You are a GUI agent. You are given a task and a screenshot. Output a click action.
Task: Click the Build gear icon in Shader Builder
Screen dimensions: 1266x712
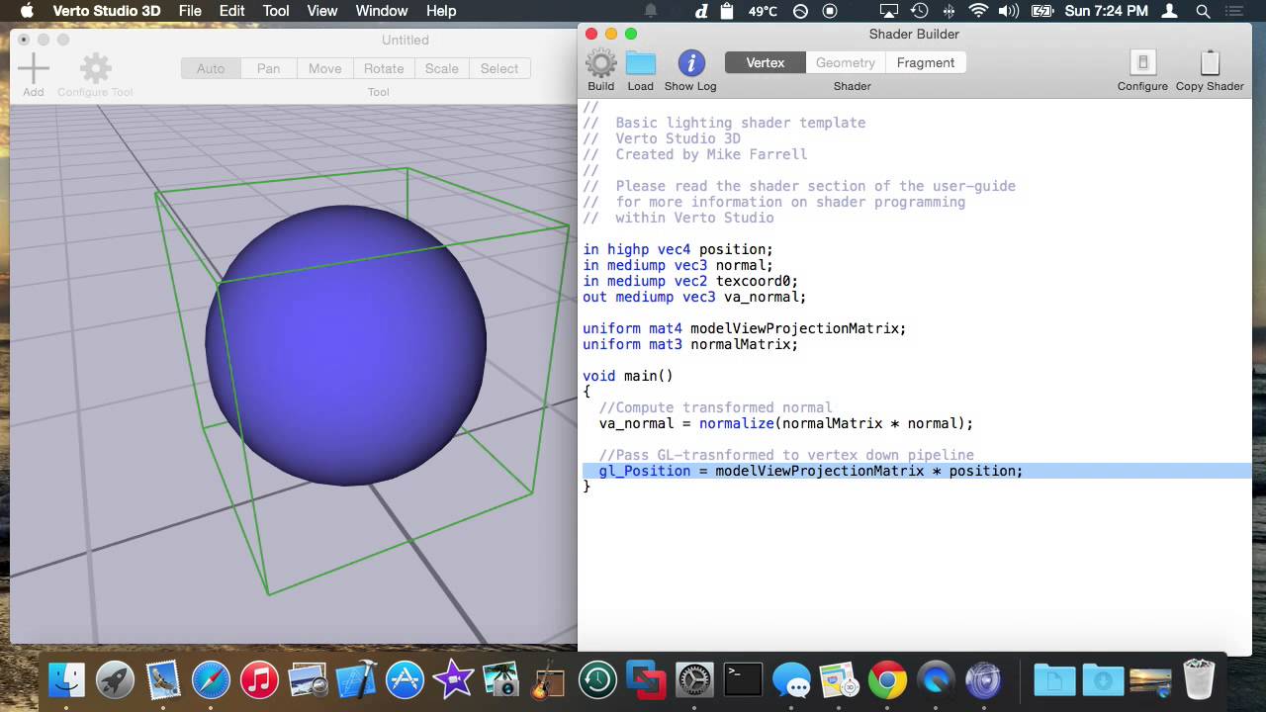(x=600, y=63)
